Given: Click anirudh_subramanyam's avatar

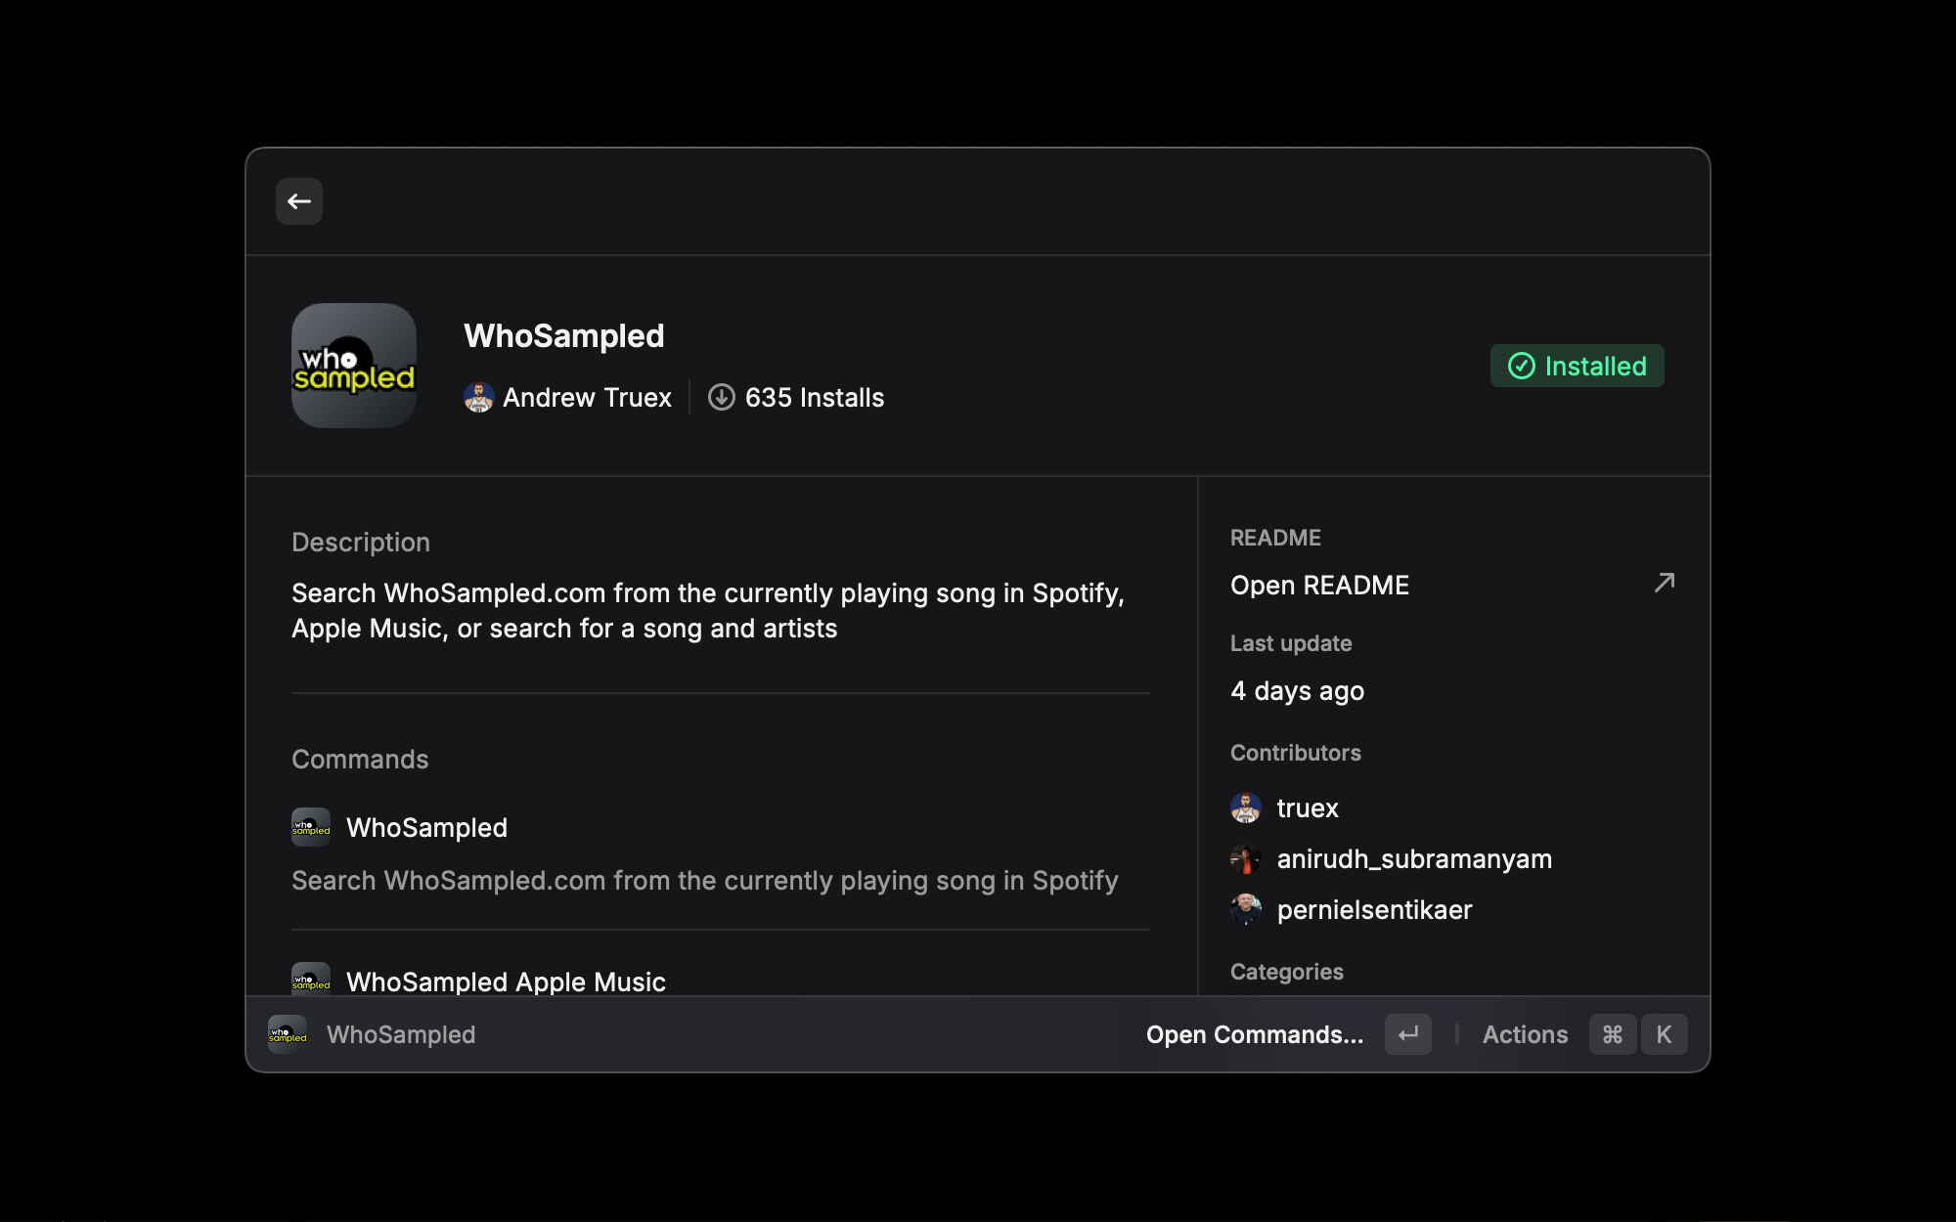Looking at the screenshot, I should (x=1246, y=859).
